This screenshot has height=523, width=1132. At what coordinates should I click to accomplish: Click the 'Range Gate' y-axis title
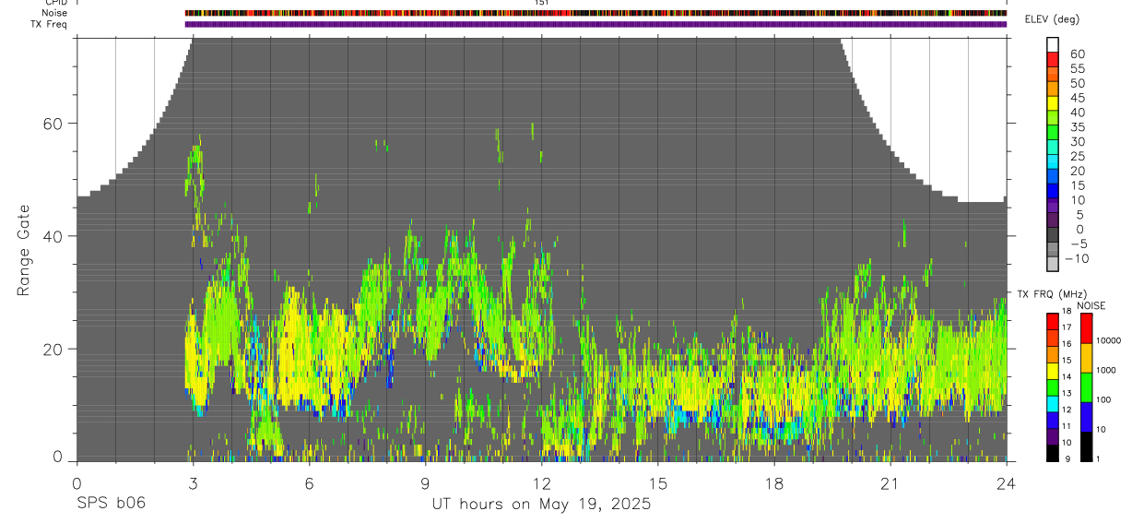tap(25, 251)
